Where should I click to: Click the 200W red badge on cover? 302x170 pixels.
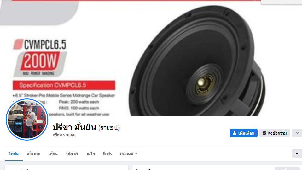[x=40, y=61]
